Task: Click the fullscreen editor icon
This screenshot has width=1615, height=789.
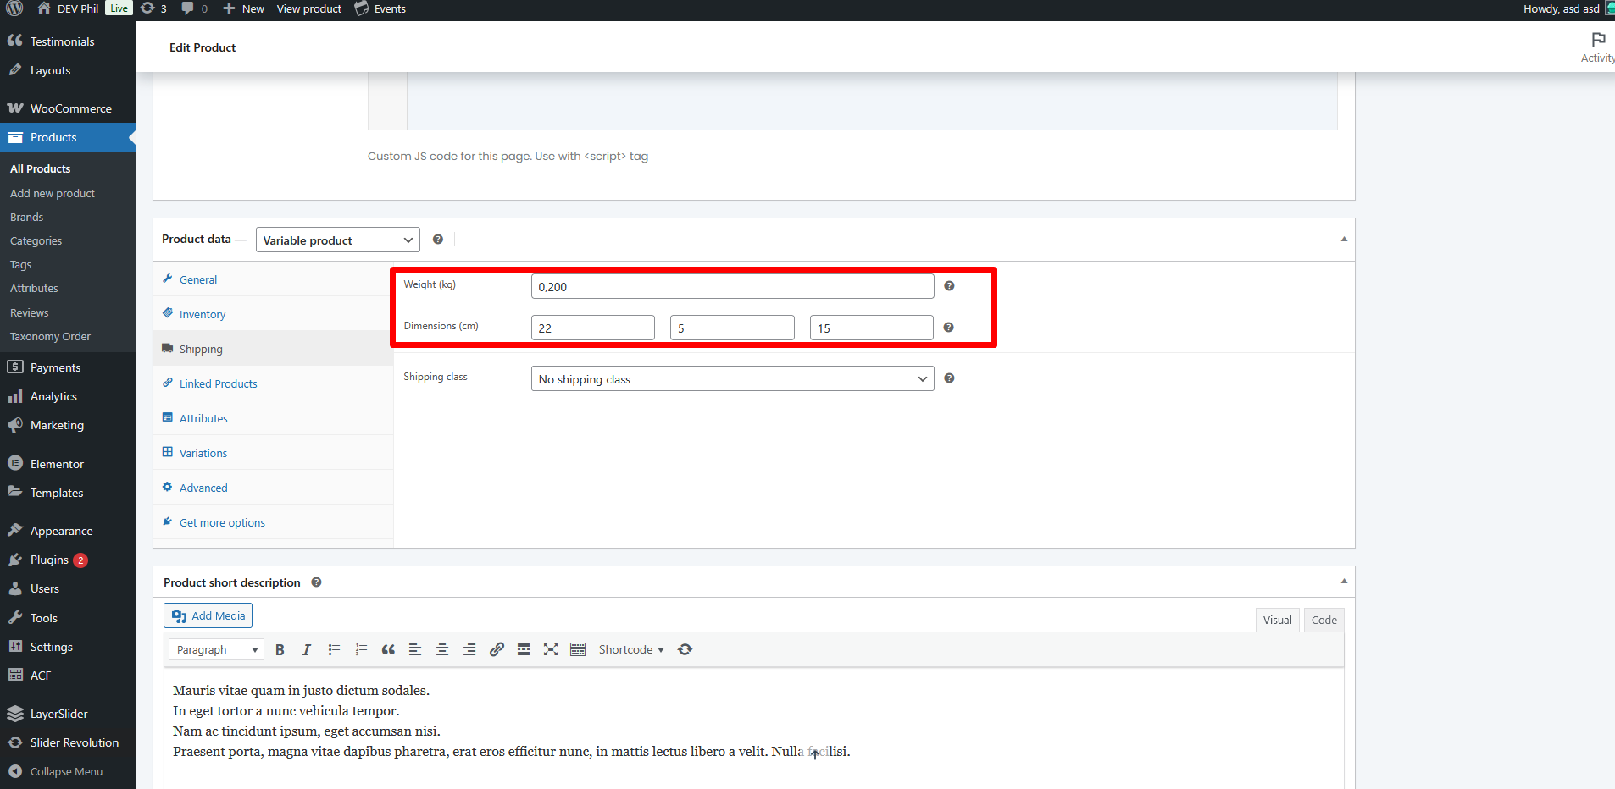Action: tap(551, 650)
